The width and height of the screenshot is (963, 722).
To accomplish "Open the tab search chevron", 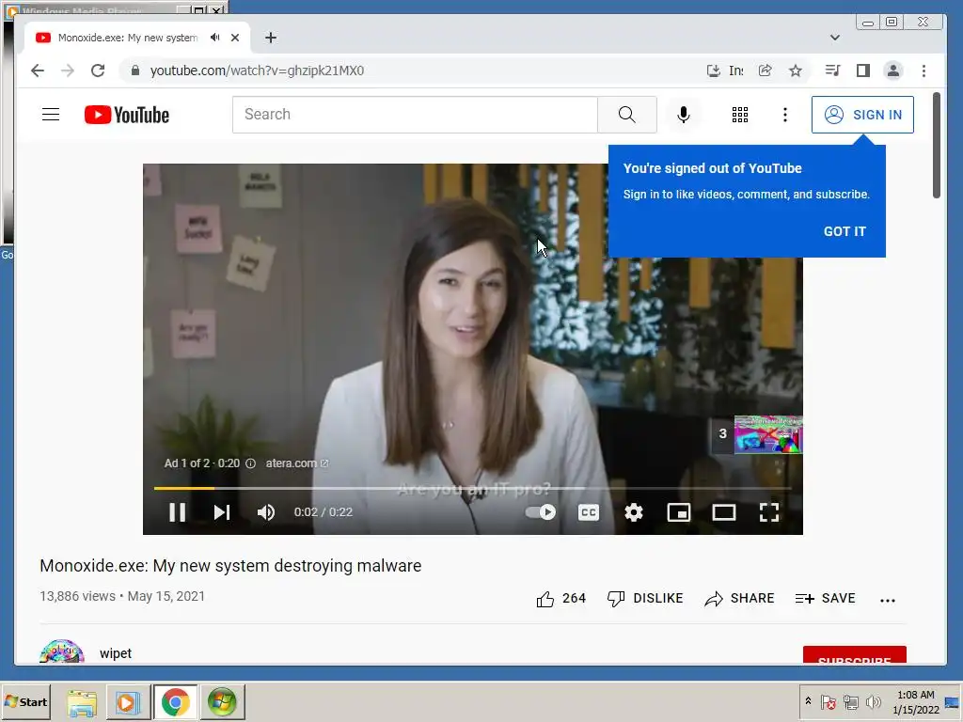I will (x=835, y=38).
